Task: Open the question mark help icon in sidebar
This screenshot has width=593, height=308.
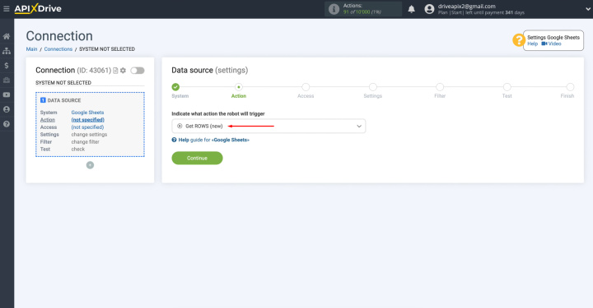Action: tap(7, 124)
